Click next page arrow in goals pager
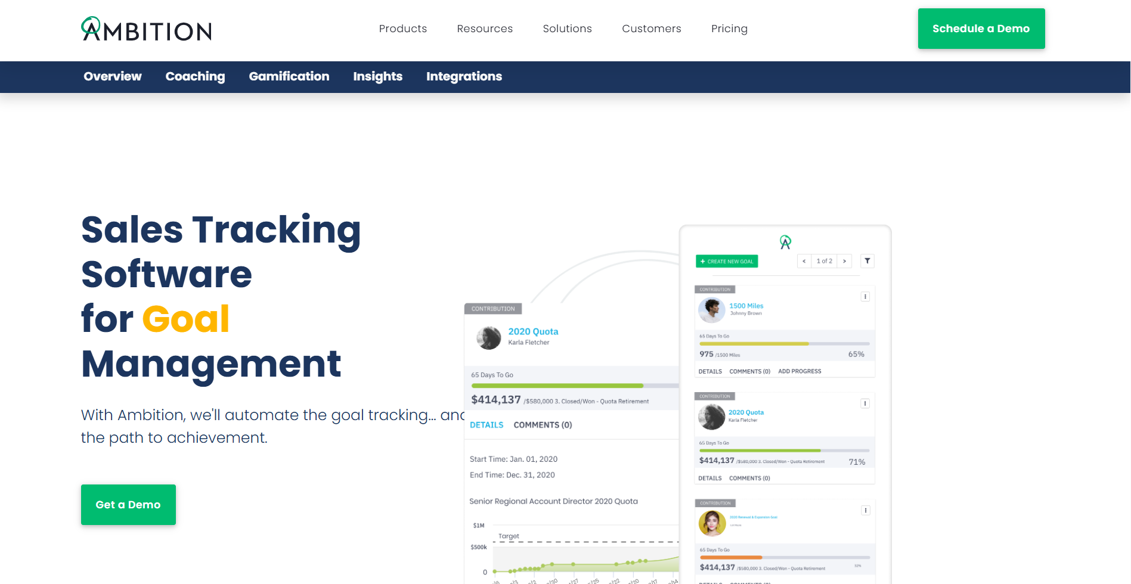The height and width of the screenshot is (584, 1131). tap(844, 261)
